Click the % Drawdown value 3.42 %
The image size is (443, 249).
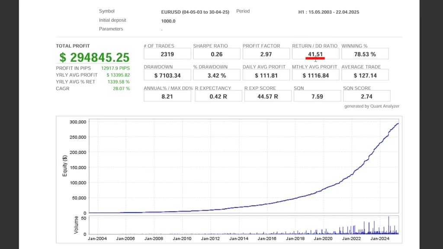pyautogui.click(x=216, y=75)
